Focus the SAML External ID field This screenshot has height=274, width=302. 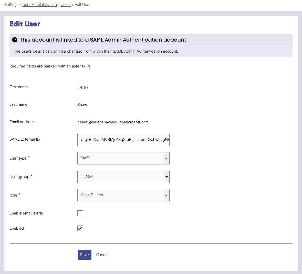pyautogui.click(x=123, y=140)
